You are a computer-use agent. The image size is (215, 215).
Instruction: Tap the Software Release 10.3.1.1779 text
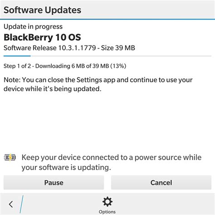(50, 48)
